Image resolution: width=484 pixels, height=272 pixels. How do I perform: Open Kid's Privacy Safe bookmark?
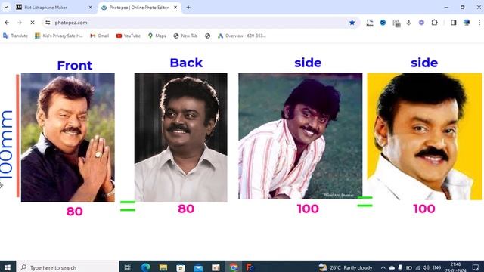[x=59, y=36]
